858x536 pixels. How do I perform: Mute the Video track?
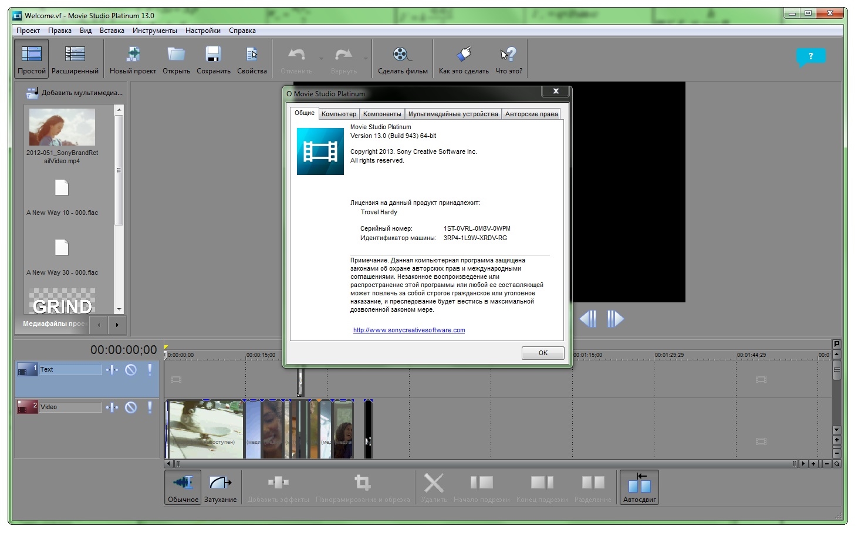click(131, 407)
